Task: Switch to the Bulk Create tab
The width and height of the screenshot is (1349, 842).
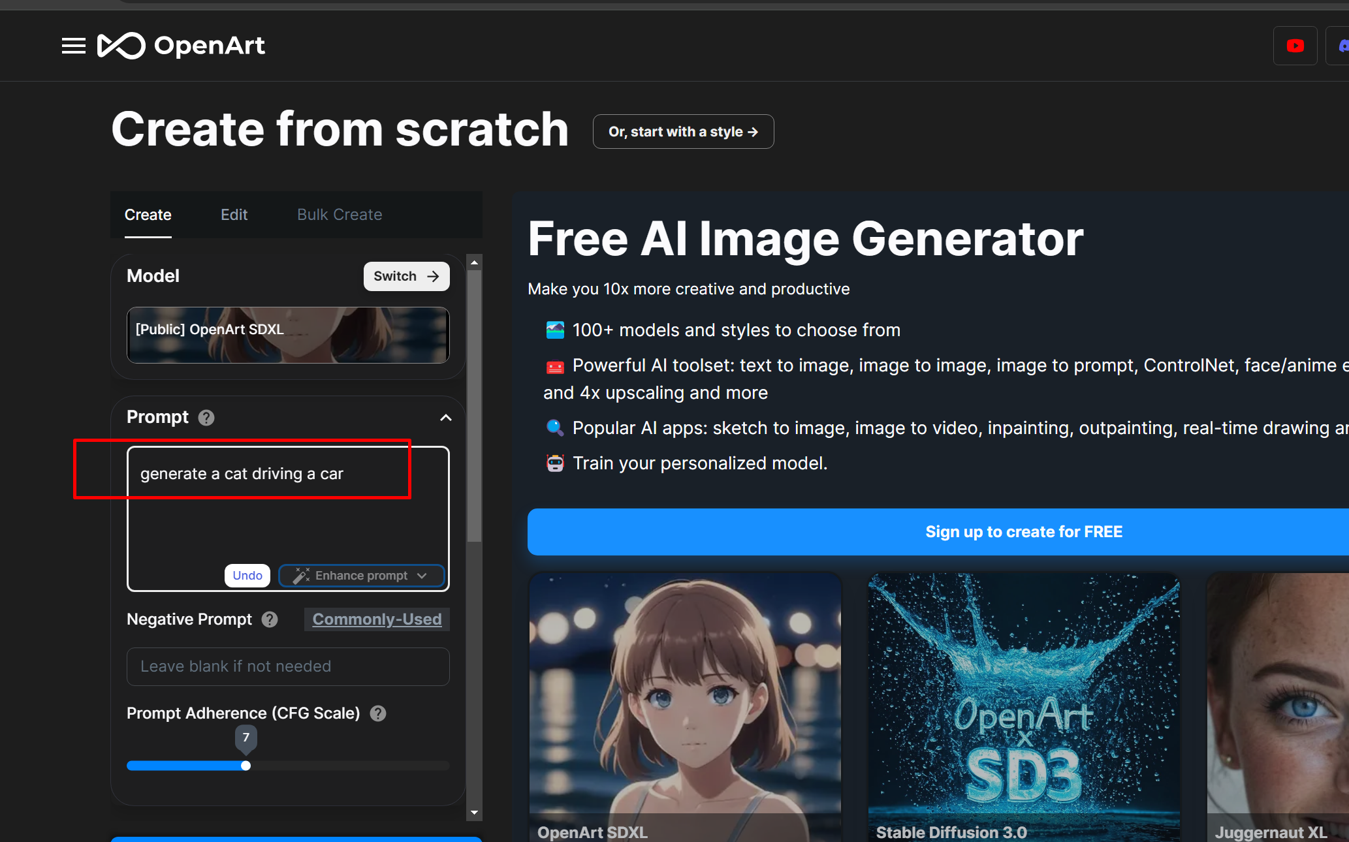Action: [340, 215]
